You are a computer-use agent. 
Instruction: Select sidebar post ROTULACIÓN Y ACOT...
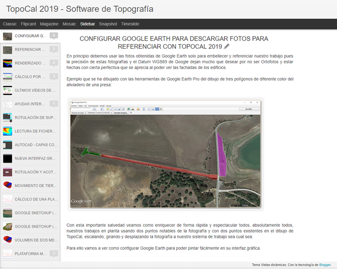pyautogui.click(x=30, y=172)
